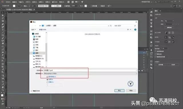Open the 编辑(E) menu
This screenshot has height=109, width=183.
pyautogui.click(x=15, y=2)
